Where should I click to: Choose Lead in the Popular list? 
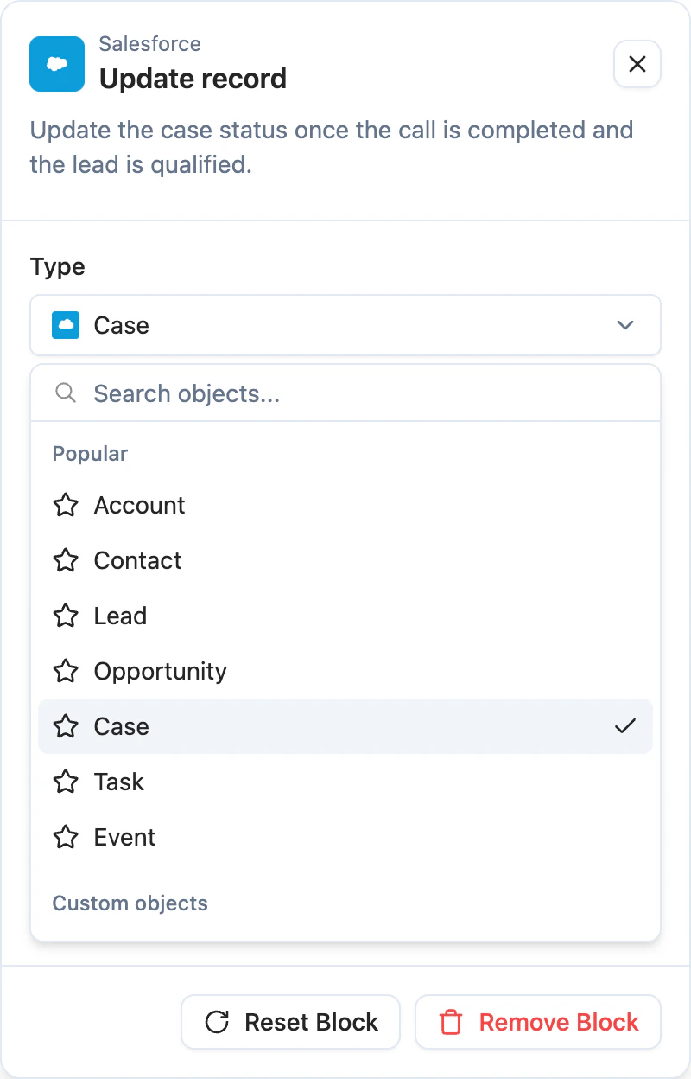click(x=345, y=616)
